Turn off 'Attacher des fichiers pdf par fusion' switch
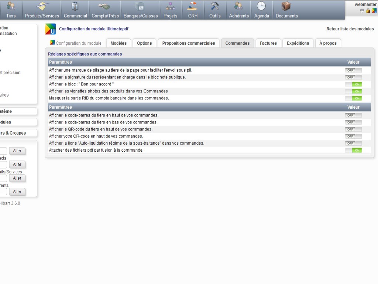 pyautogui.click(x=353, y=151)
